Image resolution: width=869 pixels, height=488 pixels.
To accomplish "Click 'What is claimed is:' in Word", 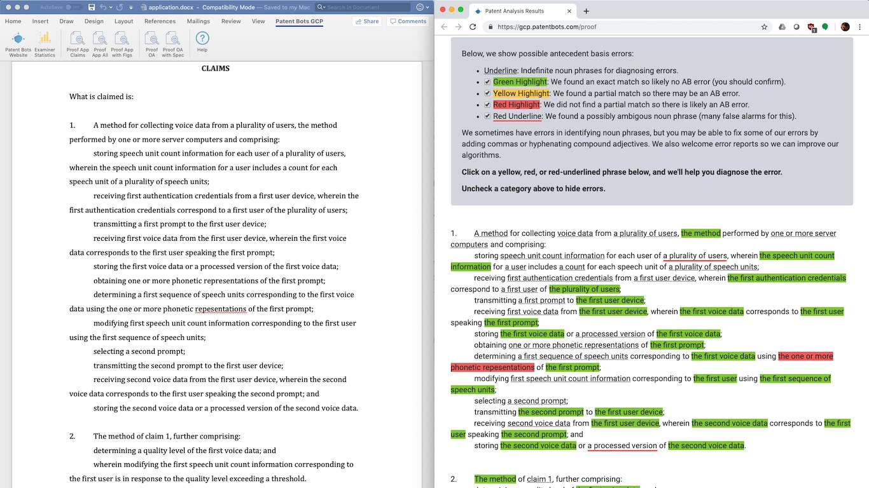I will (x=102, y=97).
